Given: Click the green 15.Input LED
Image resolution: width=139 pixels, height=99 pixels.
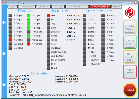Looking at the screenshot, I should coord(29,36).
